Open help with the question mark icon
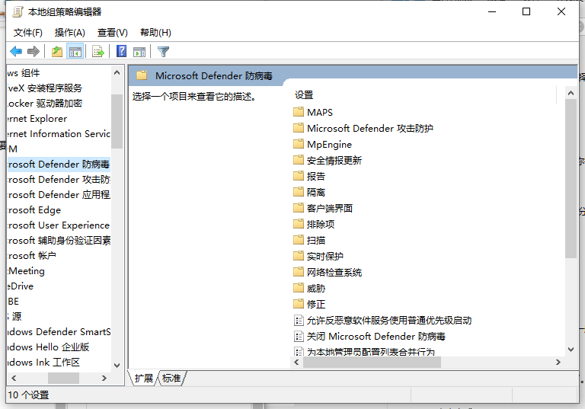The width and height of the screenshot is (585, 409). [122, 52]
